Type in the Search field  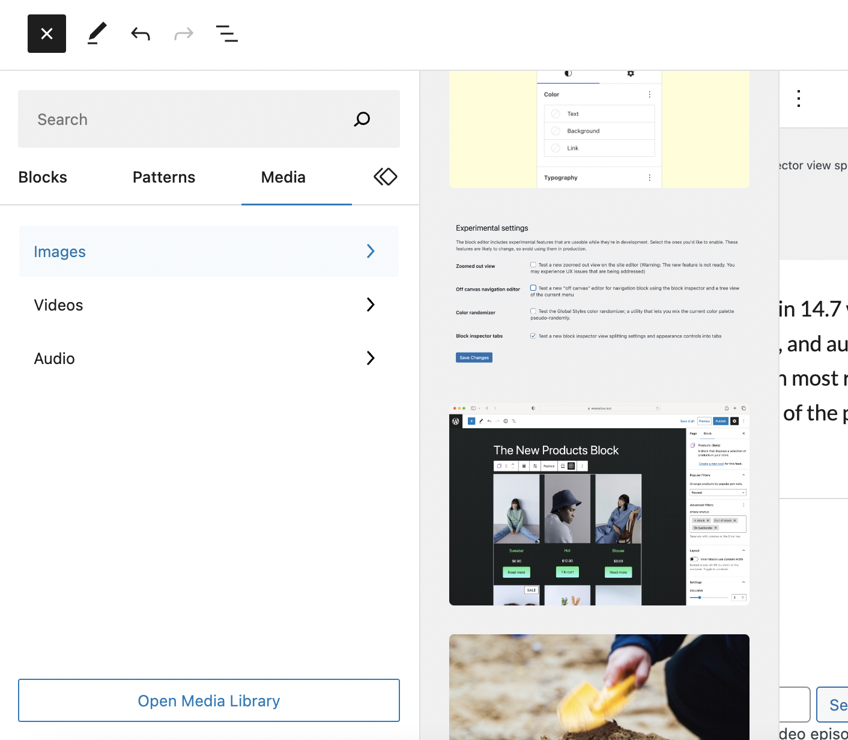(192, 119)
